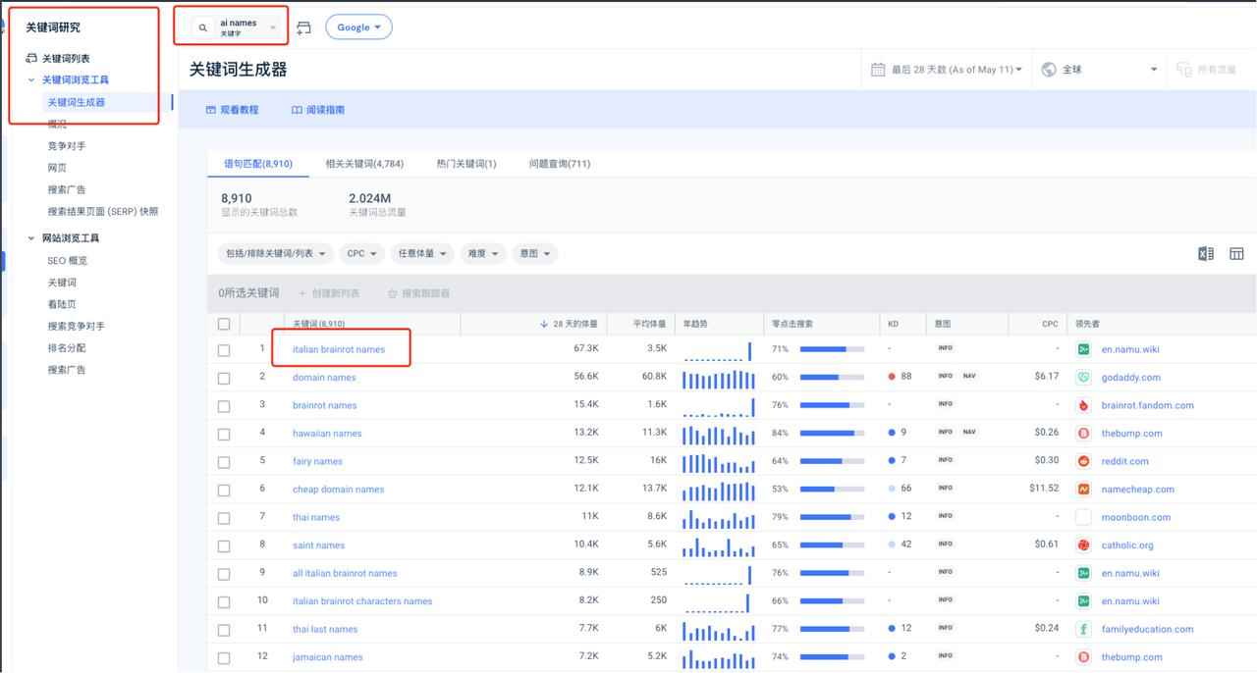Select the checkbox for brainrot names row
Viewport: 1257px width, 673px height.
click(224, 406)
